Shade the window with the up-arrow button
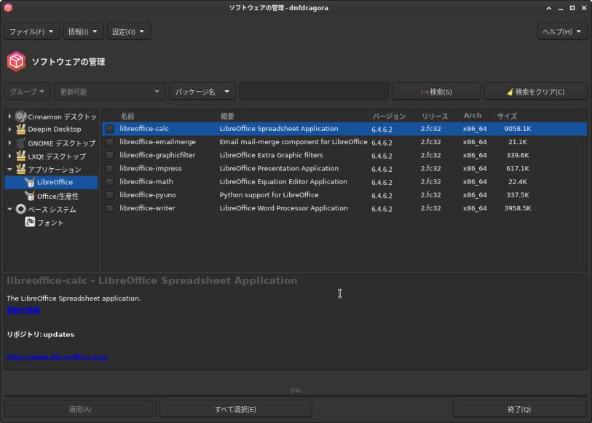592x423 pixels. [548, 8]
